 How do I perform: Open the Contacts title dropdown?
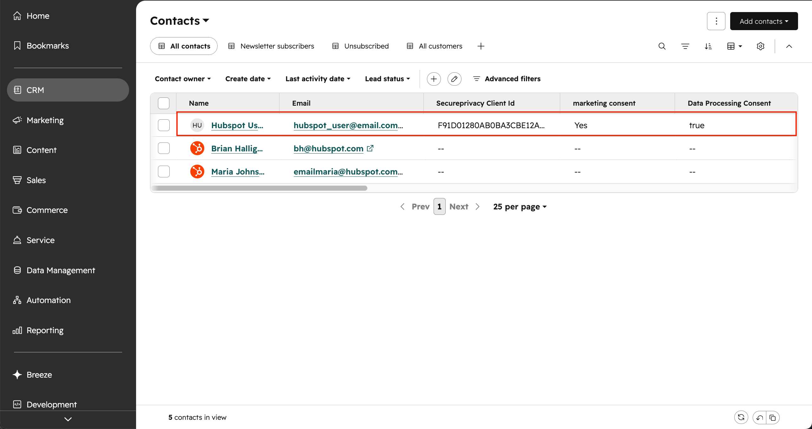pos(180,21)
